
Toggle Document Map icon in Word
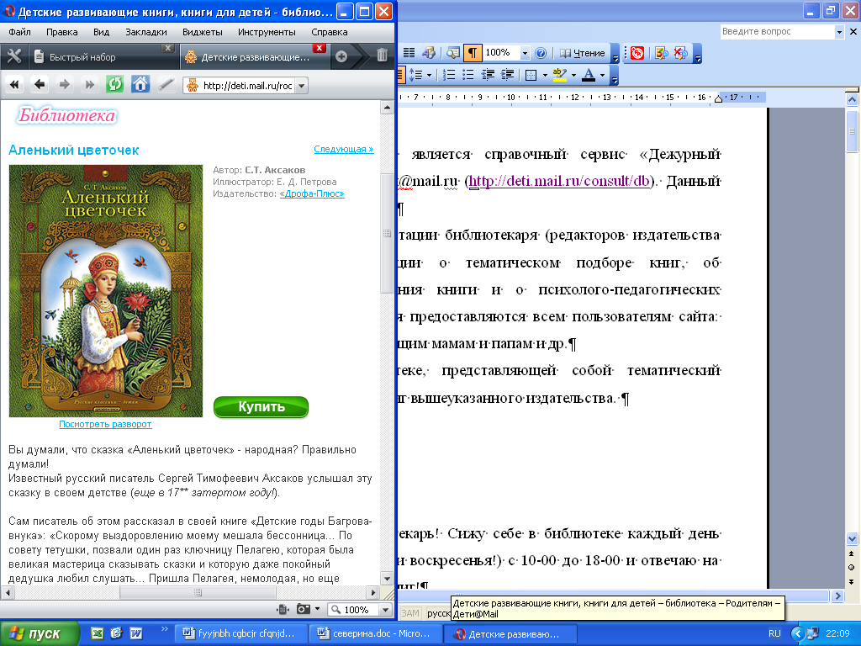[453, 53]
